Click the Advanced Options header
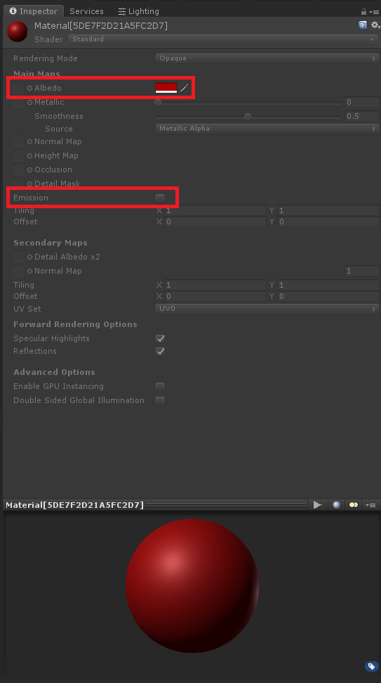Screen dimensions: 381x683 pyautogui.click(x=54, y=372)
